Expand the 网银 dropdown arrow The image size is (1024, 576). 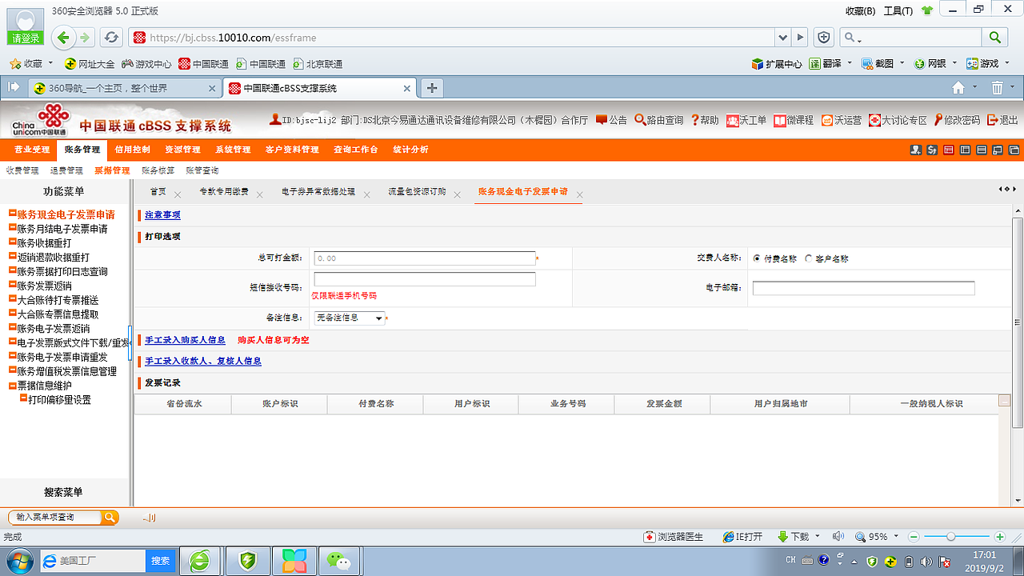pyautogui.click(x=955, y=64)
